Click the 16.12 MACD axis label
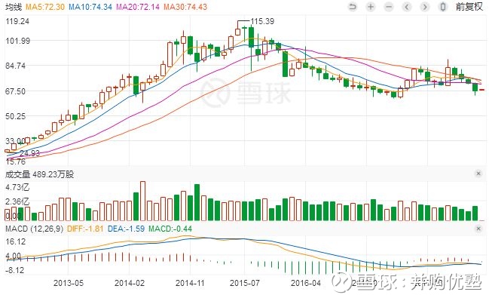The height and width of the screenshot is (295, 489). [16, 241]
